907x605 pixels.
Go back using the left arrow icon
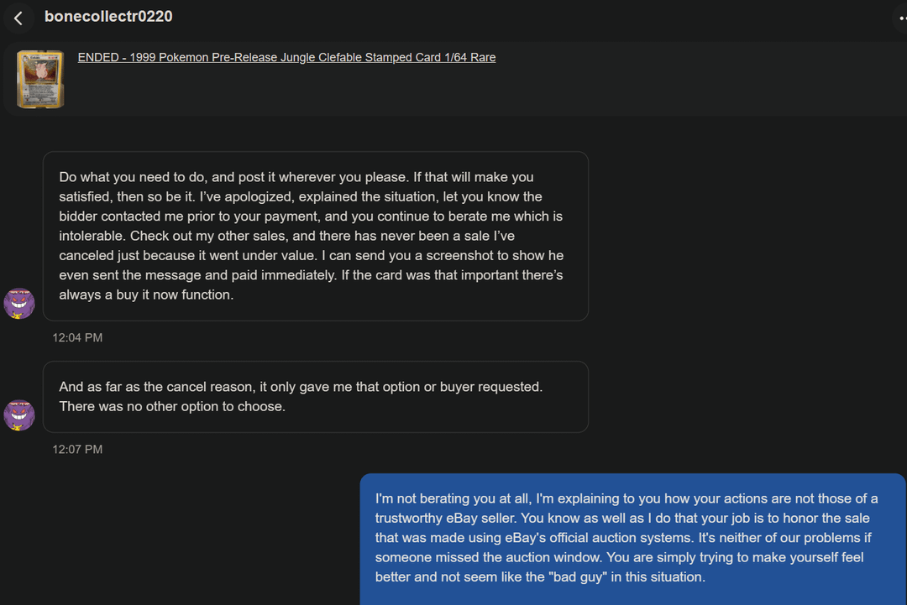point(18,18)
